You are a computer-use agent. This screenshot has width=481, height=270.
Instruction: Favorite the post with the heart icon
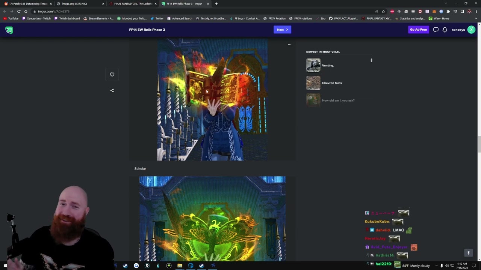(112, 75)
